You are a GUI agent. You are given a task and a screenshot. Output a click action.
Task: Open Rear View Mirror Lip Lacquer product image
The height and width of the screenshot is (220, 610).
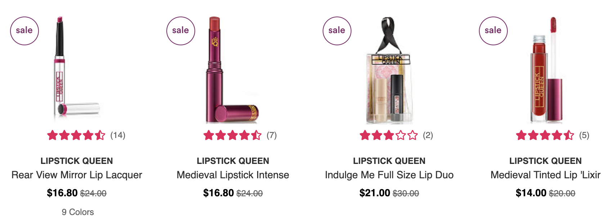pyautogui.click(x=77, y=70)
